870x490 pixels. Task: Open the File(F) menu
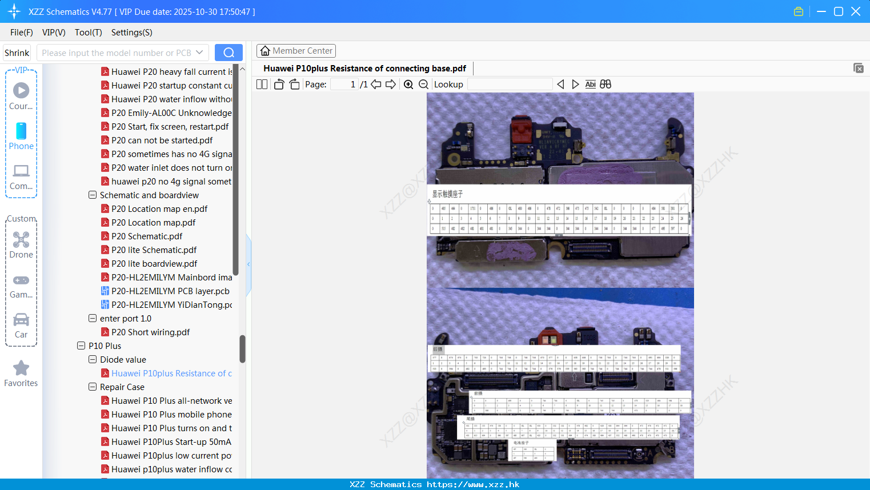[22, 33]
